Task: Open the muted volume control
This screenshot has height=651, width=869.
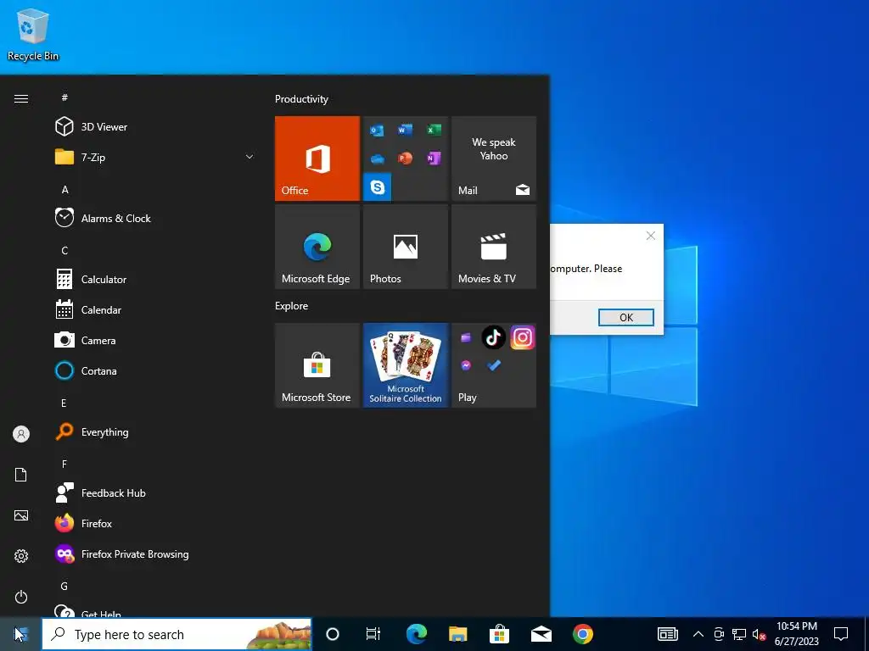Action: click(x=760, y=634)
